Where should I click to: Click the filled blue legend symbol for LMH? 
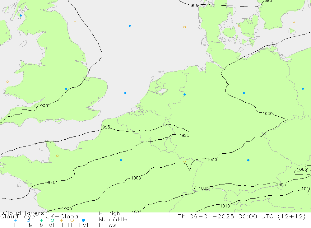[x=83, y=220]
